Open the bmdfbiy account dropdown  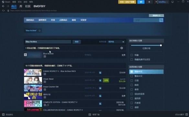[x=163, y=2]
